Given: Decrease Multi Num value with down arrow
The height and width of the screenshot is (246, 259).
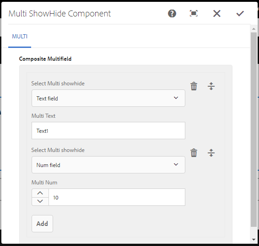Looking at the screenshot, I should (40, 201).
